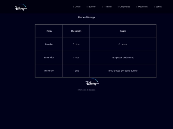173x129 pixels.
Task: Click the icon beside Mi lista
Action: point(102,7)
